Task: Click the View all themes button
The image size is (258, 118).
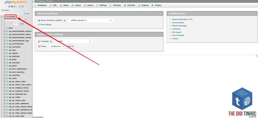Action: (x=71, y=46)
